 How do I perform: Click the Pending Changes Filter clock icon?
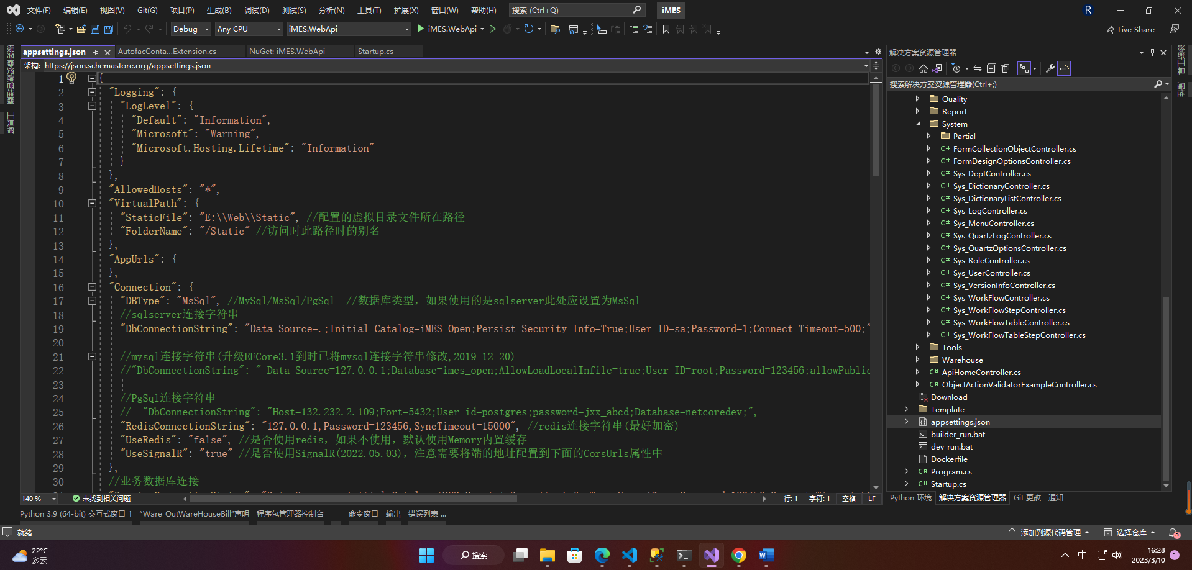click(x=956, y=68)
